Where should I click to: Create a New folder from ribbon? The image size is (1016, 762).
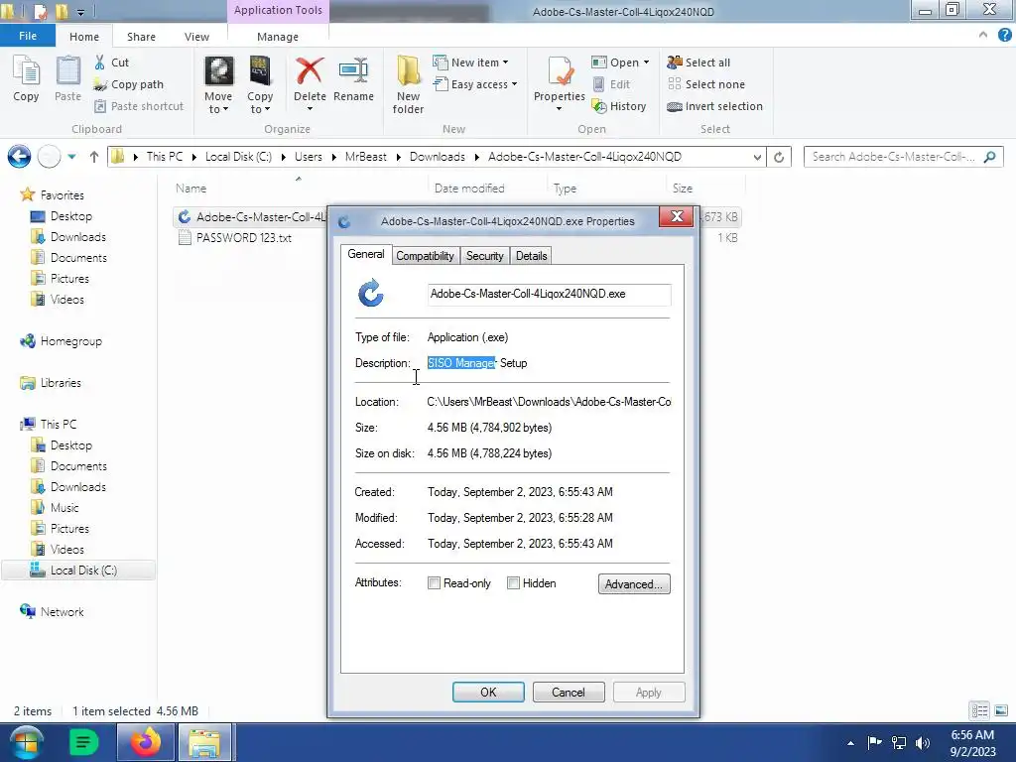coord(408,85)
